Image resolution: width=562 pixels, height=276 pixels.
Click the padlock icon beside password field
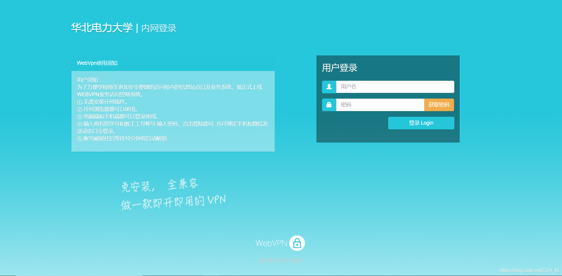[x=329, y=105]
